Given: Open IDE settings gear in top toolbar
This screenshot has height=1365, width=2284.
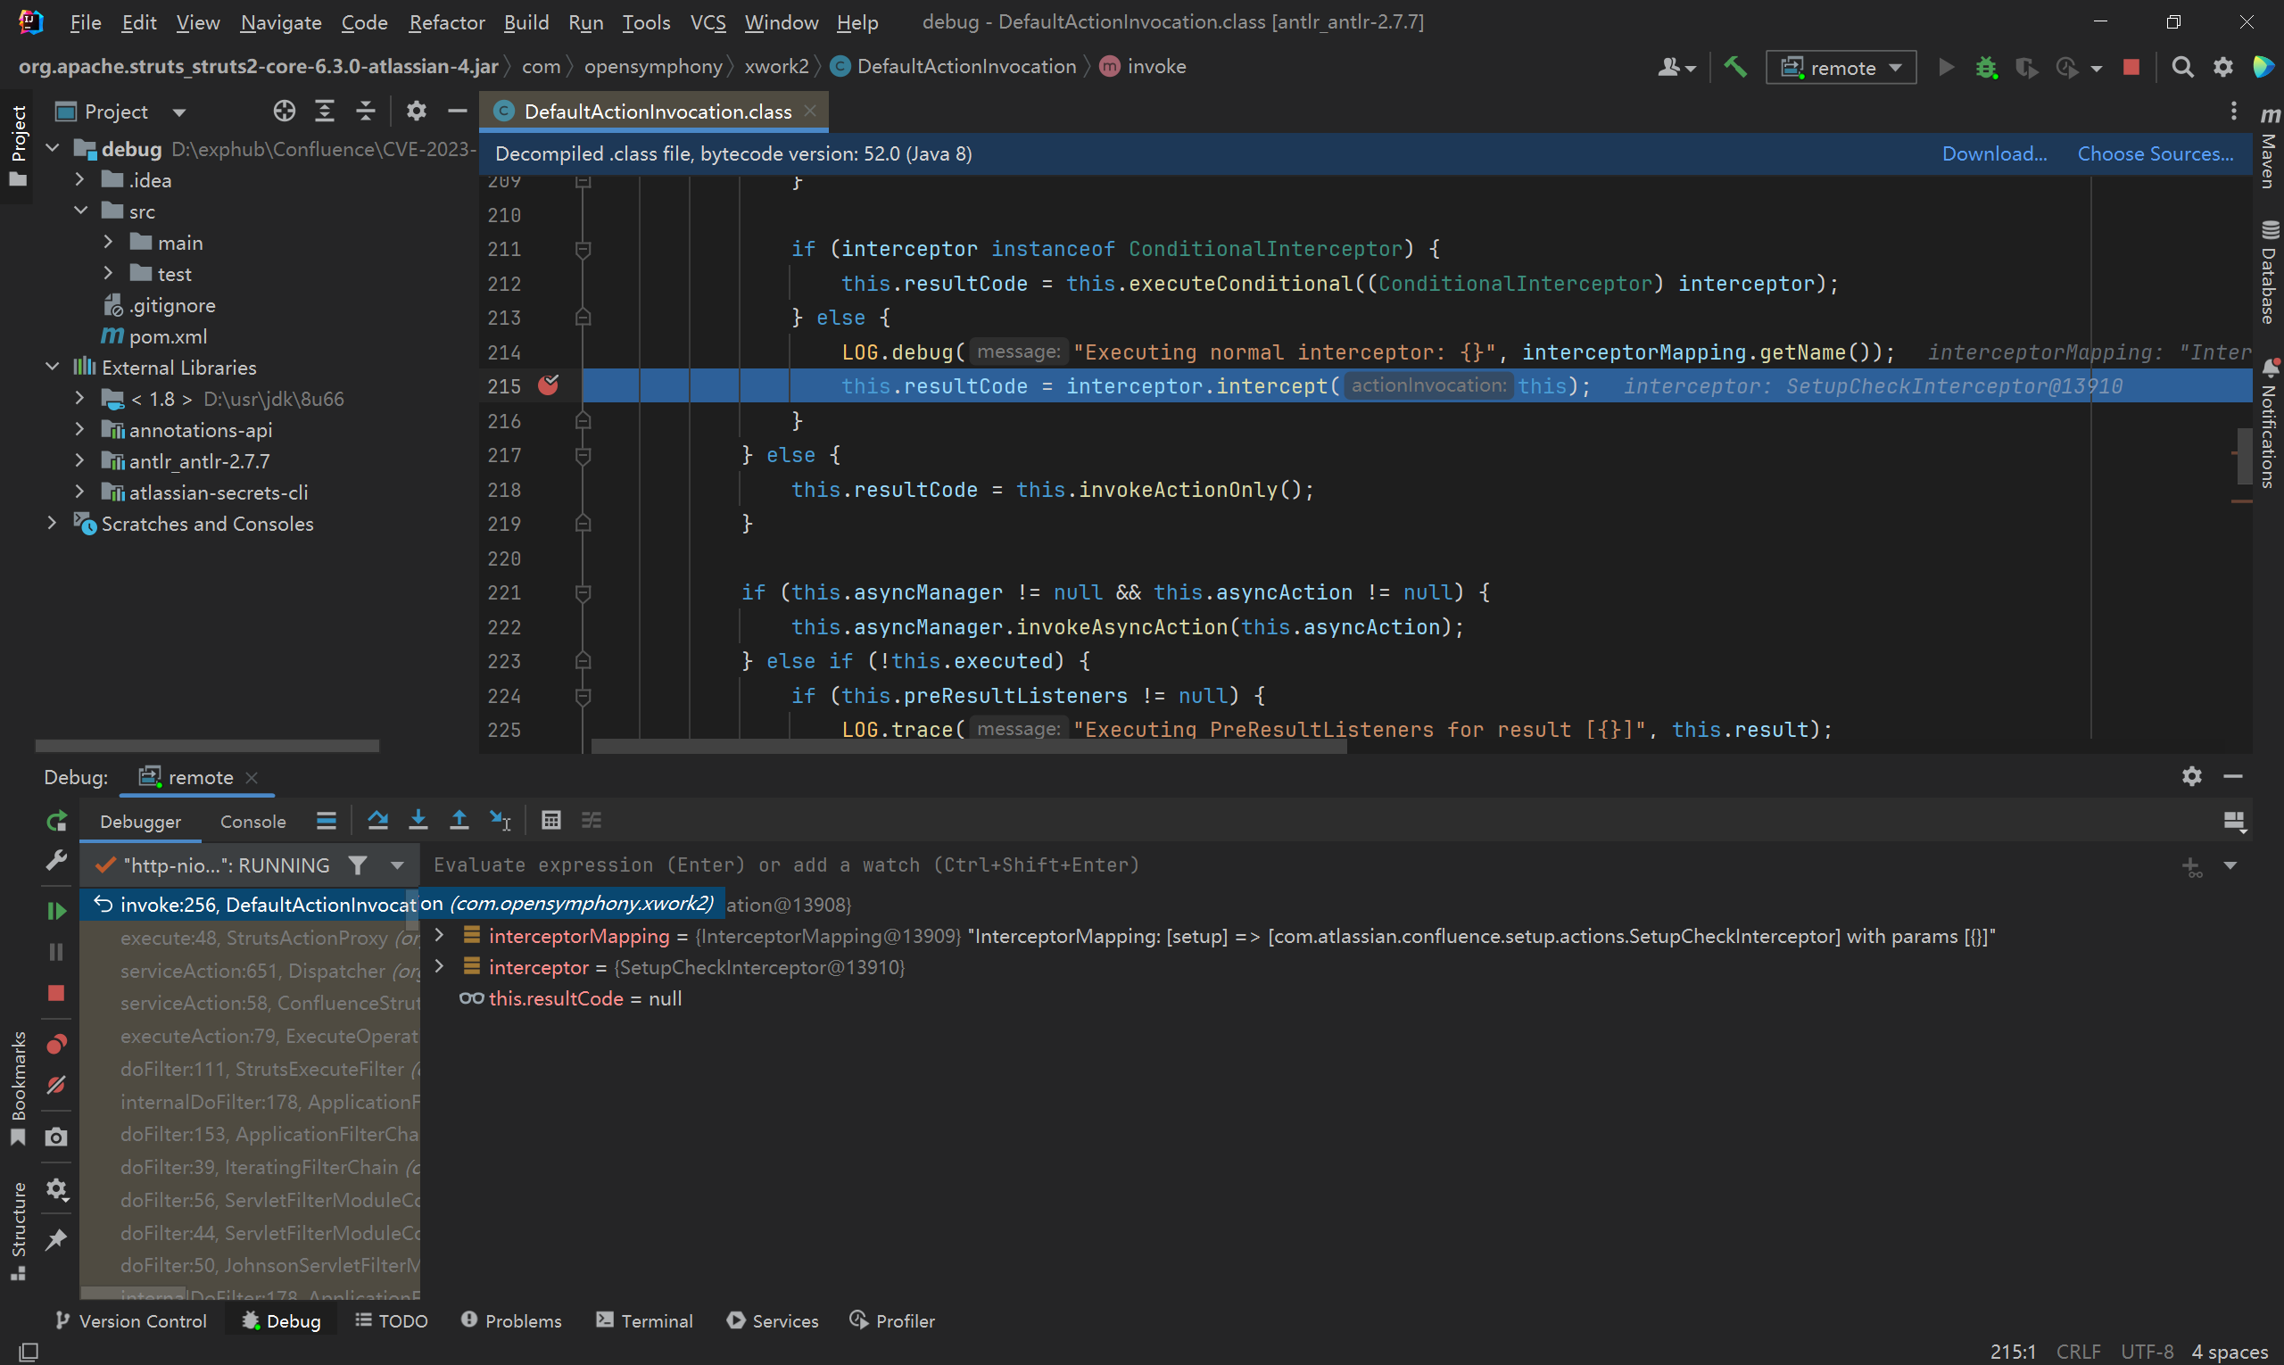Looking at the screenshot, I should point(2222,67).
